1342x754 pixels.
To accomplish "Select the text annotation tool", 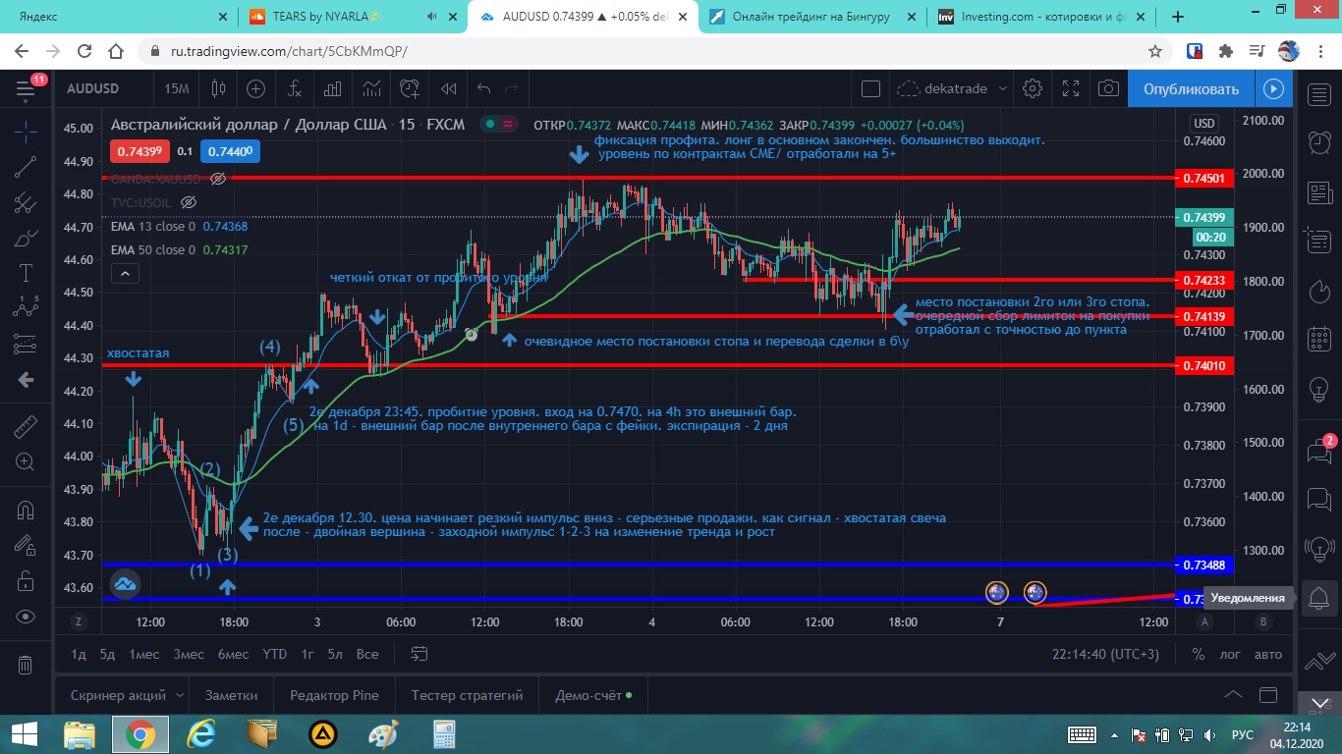I will click(26, 273).
